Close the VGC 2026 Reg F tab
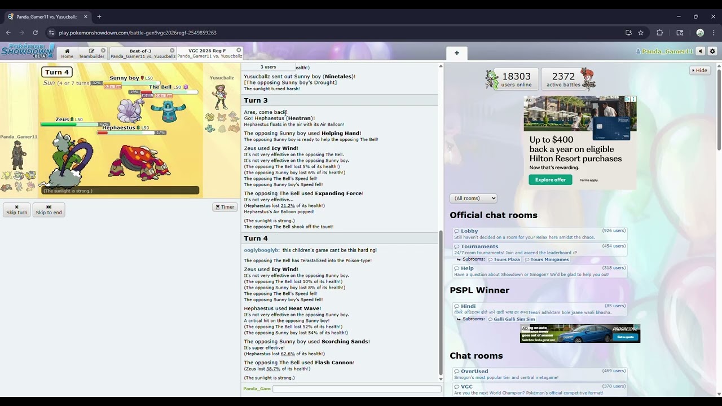Viewport: 722px width, 406px height. (x=239, y=51)
